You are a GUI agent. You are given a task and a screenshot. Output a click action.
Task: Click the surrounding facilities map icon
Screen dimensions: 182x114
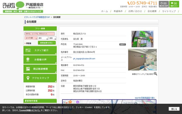28,69
